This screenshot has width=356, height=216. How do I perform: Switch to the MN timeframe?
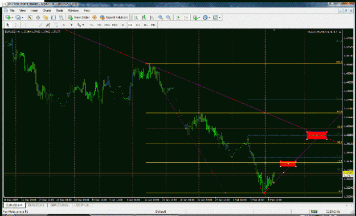pyautogui.click(x=153, y=24)
